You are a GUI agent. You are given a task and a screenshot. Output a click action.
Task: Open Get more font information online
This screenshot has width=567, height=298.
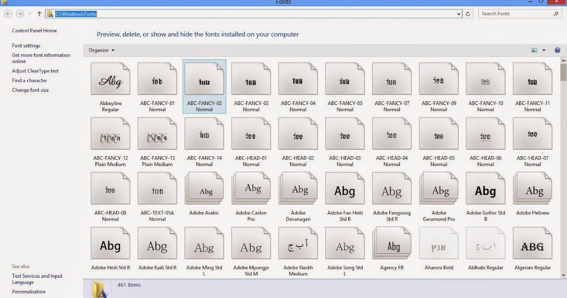point(41,58)
